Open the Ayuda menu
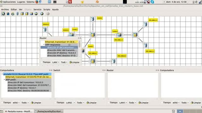This screenshot has height=113, width=202. tap(55, 9)
